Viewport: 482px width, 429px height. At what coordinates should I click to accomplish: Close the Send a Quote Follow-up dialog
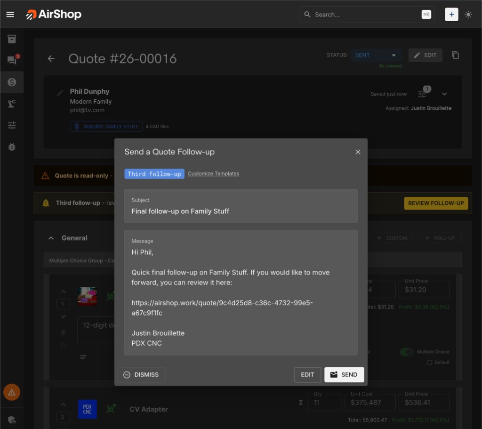click(x=358, y=152)
